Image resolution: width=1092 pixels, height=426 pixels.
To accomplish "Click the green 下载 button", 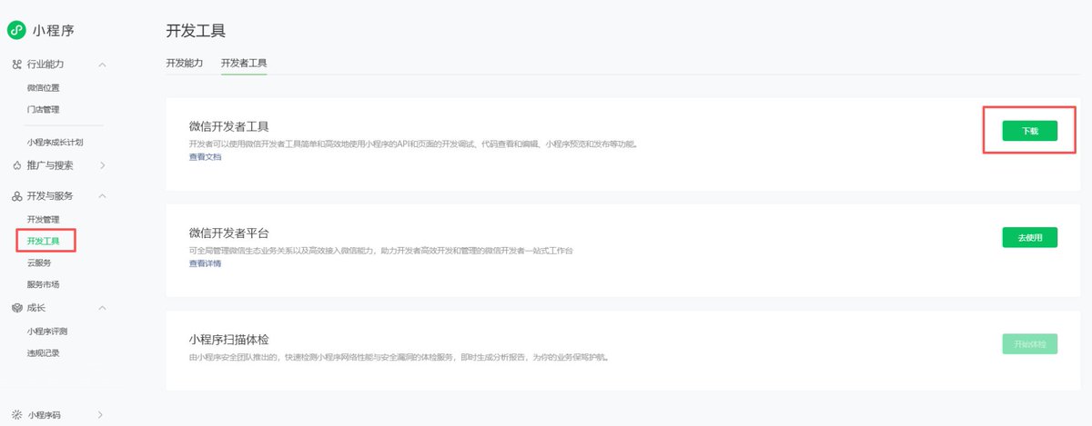I will point(1029,131).
